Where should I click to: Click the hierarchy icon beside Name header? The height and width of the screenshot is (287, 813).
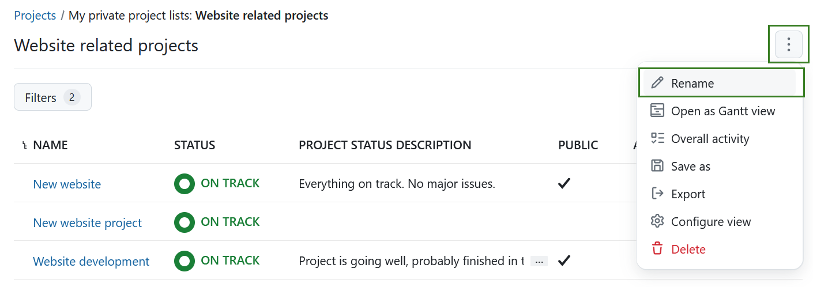tap(24, 146)
